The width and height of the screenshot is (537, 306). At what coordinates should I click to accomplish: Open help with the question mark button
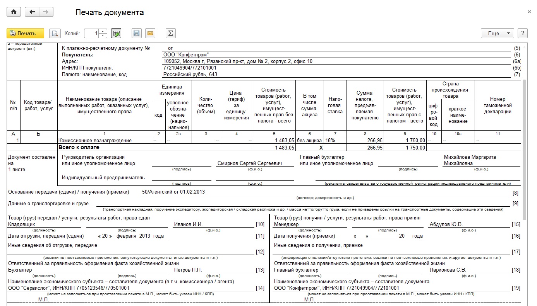(x=523, y=34)
